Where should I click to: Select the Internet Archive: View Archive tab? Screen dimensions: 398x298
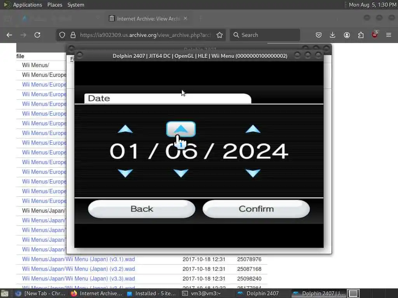coord(148,19)
